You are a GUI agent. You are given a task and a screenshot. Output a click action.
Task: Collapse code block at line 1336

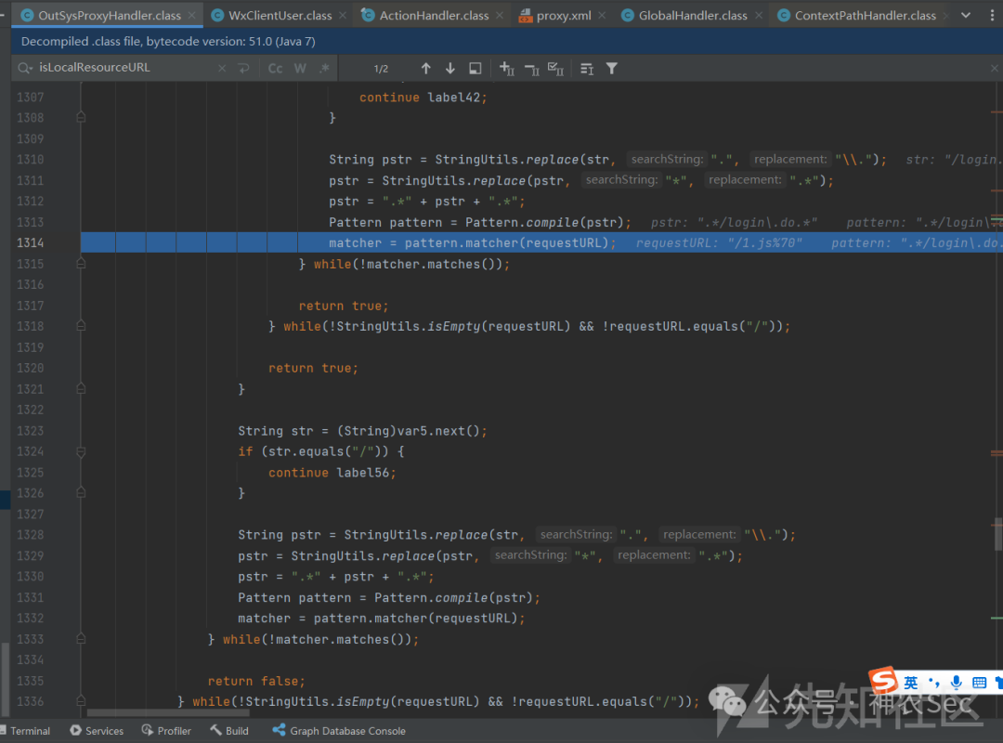(x=81, y=701)
